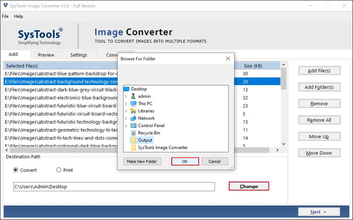Screen dimensions: 353x220
Task: Click the Control Panel icon
Action: coord(133,126)
